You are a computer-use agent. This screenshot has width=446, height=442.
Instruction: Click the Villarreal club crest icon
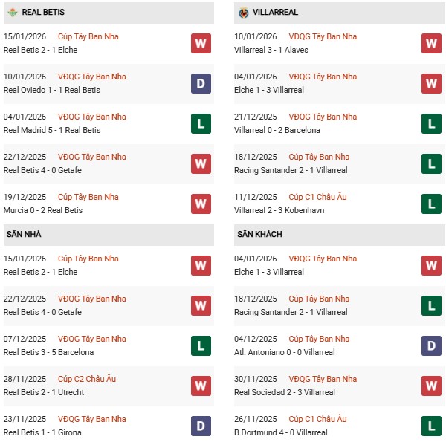click(x=244, y=13)
